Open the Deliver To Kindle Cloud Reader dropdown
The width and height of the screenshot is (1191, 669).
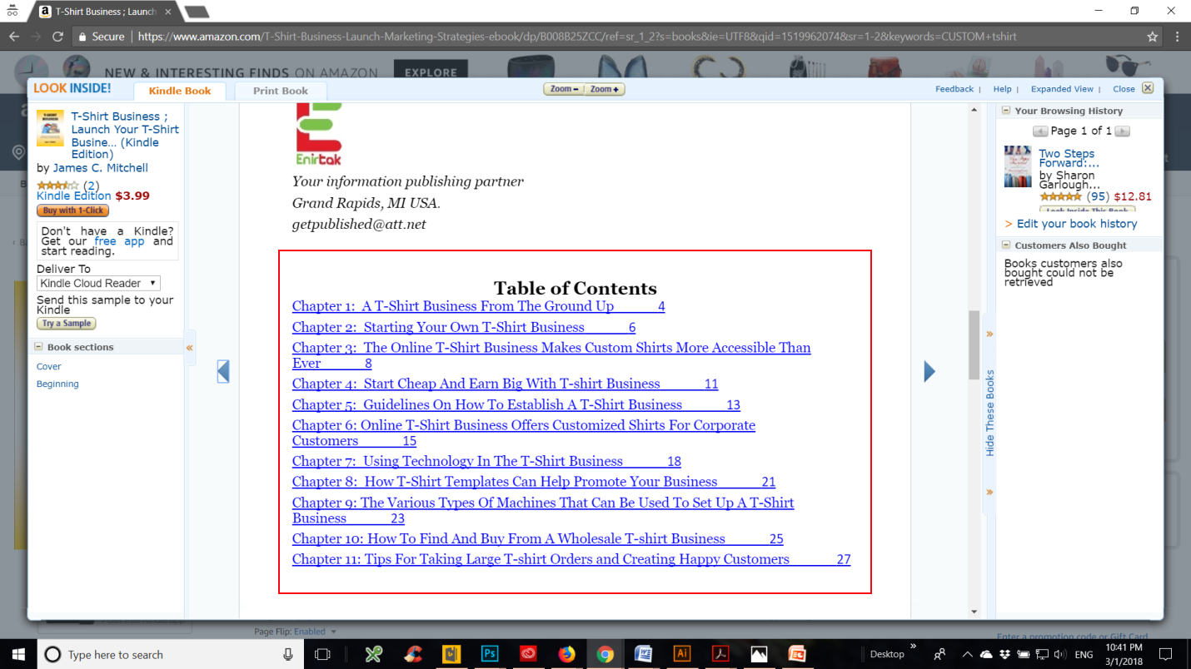click(97, 283)
